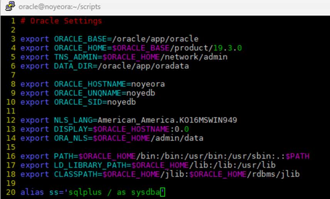Click ORACLE_SID variable name
Image resolution: width=330 pixels, height=199 pixels.
(x=78, y=102)
